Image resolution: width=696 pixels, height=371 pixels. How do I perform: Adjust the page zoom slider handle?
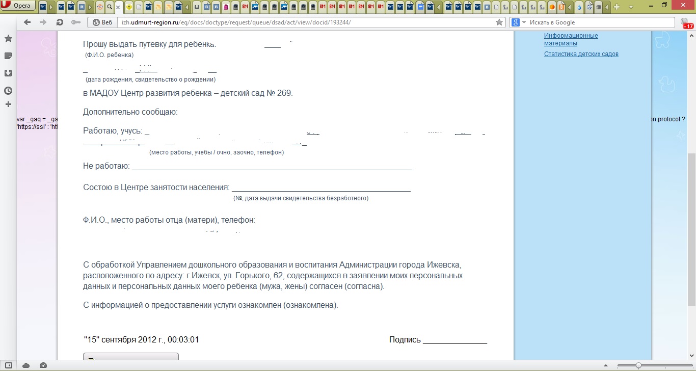638,365
